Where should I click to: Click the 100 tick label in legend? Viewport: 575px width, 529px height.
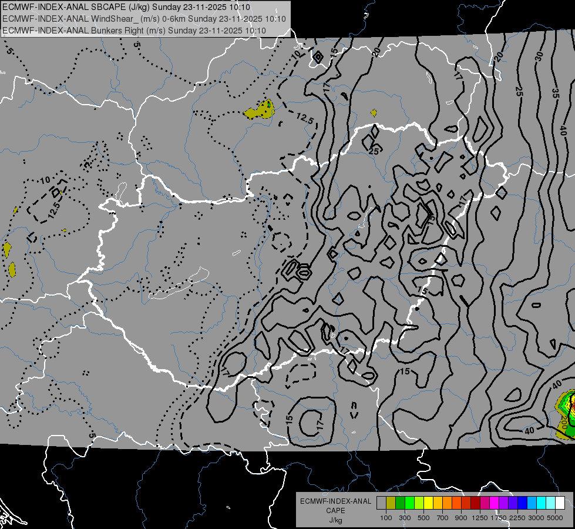386,518
